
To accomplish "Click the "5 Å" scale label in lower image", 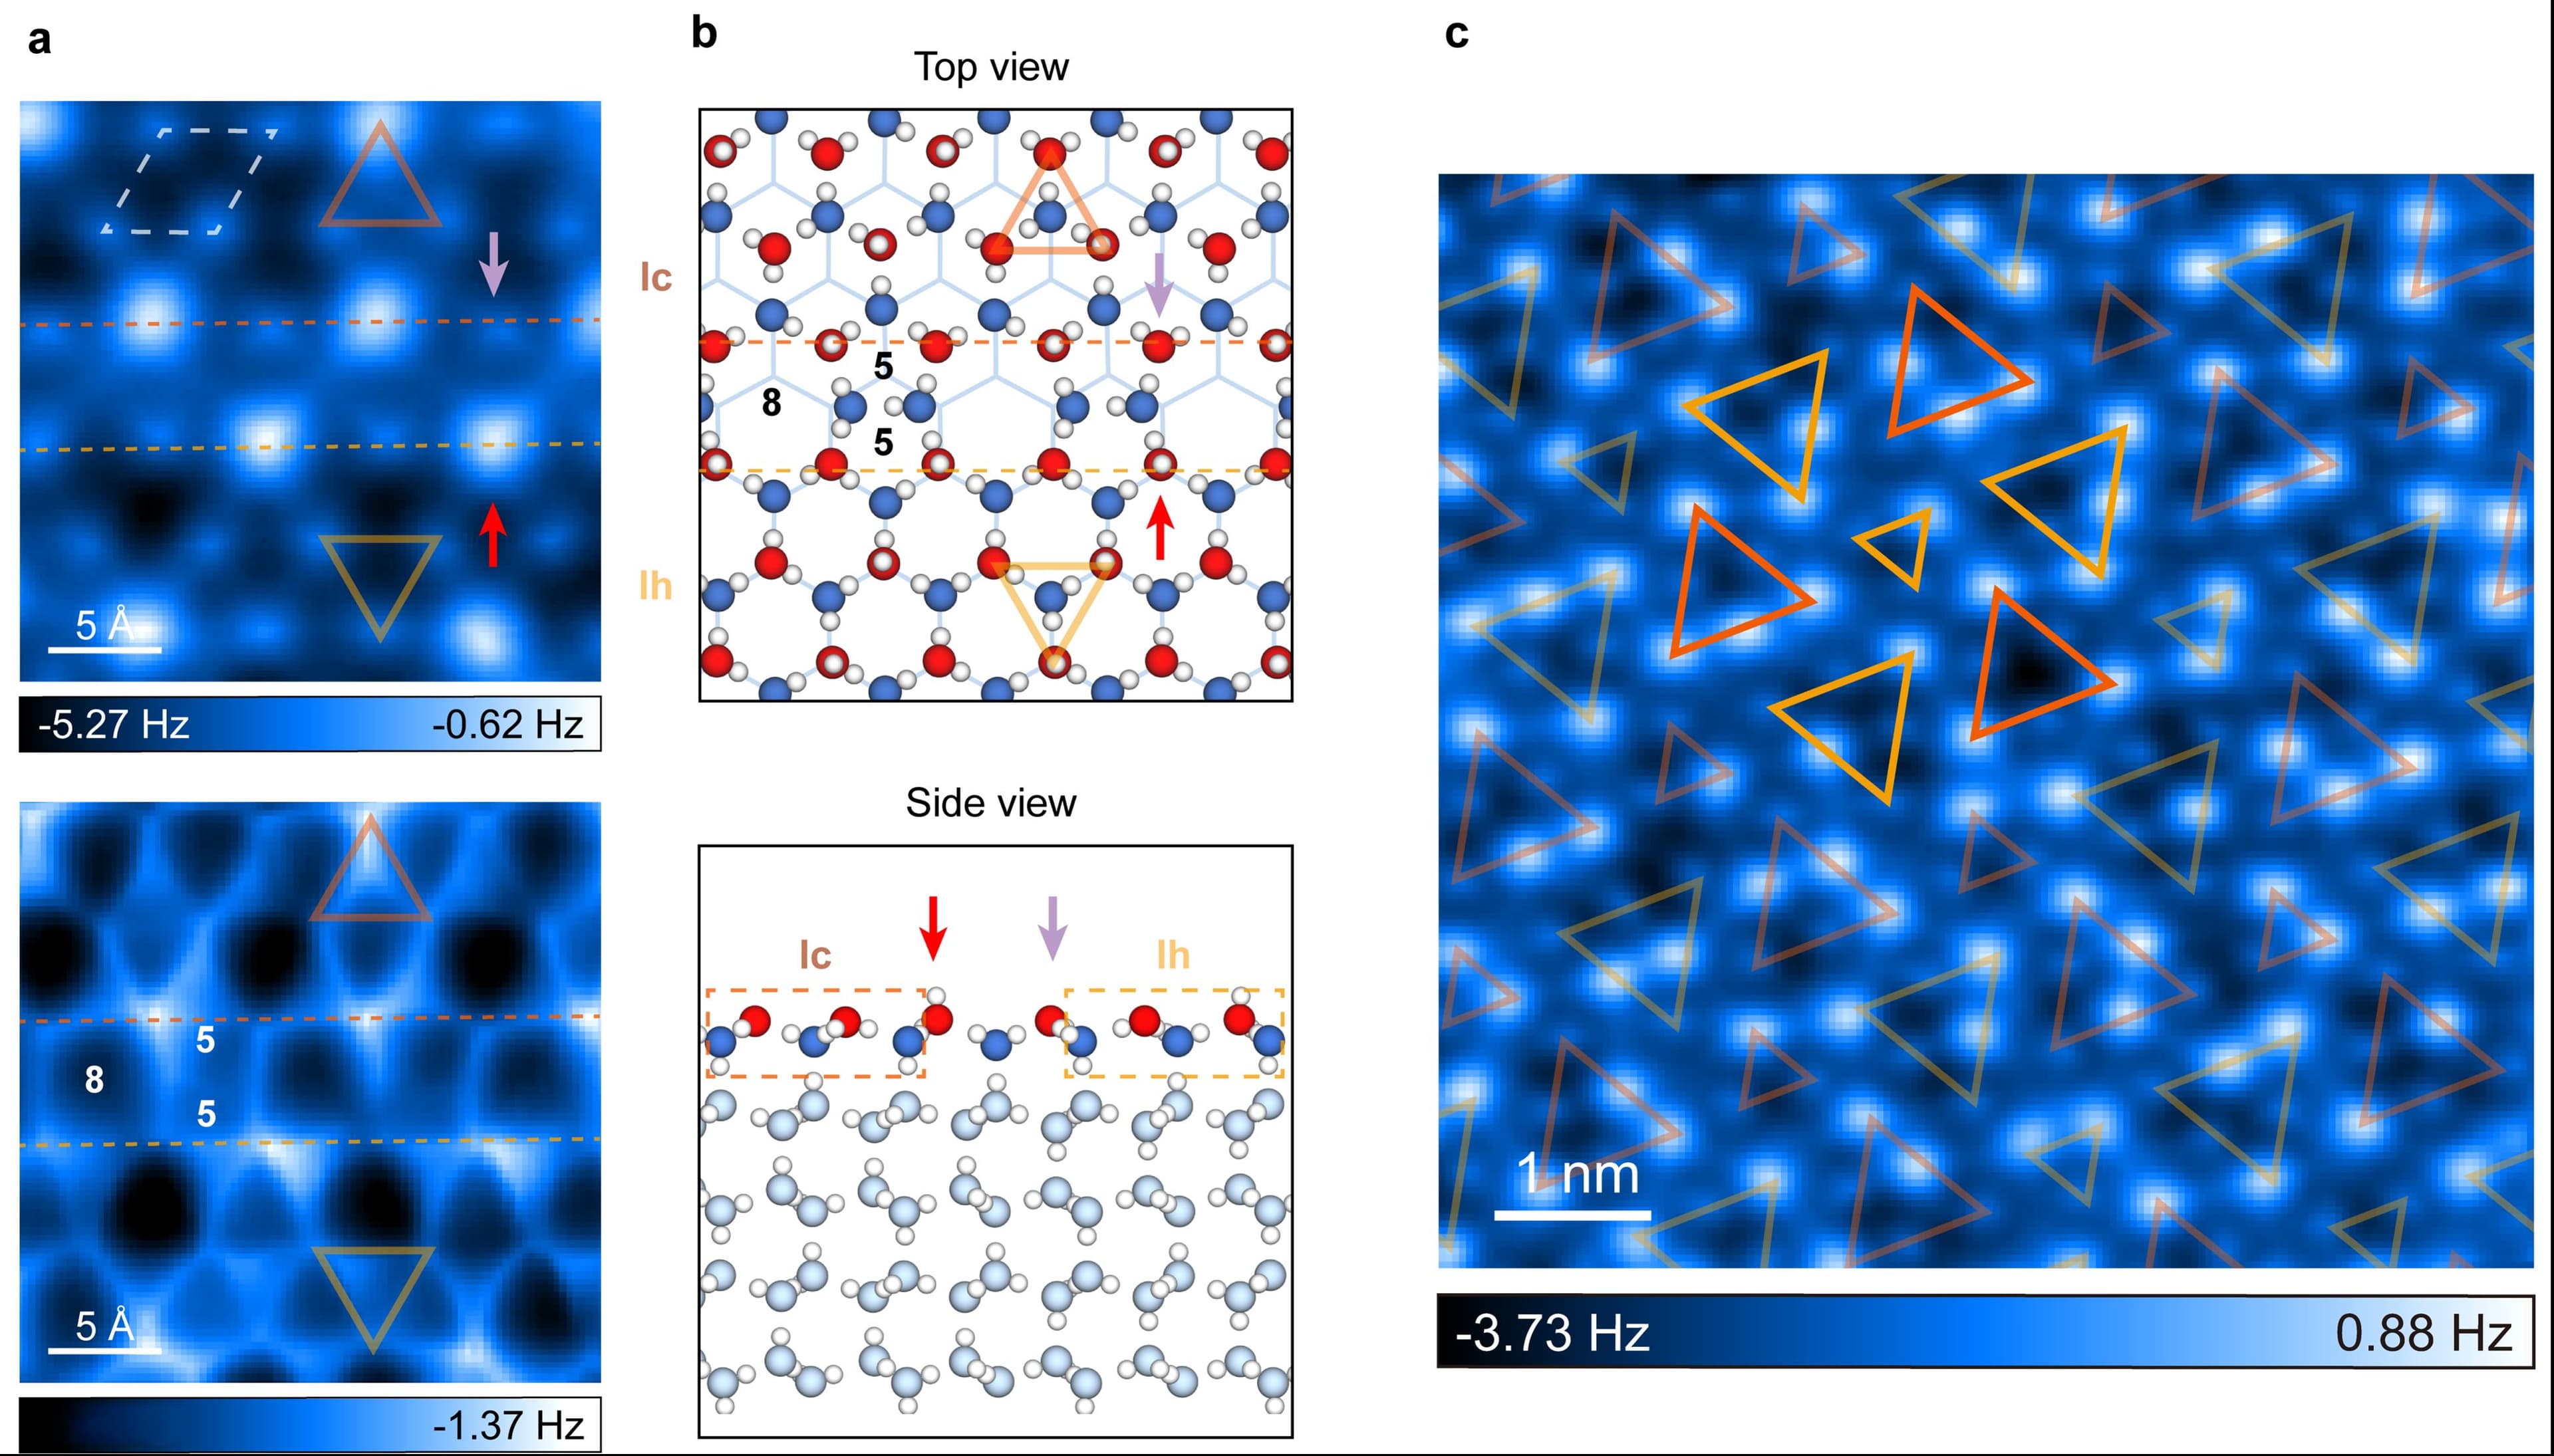I will pos(104,1326).
